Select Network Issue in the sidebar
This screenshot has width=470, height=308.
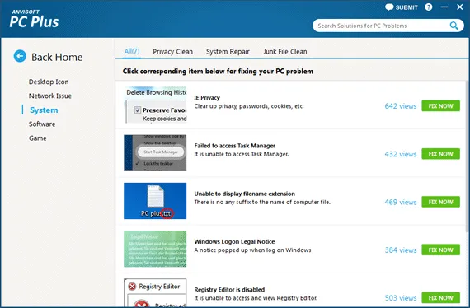click(50, 96)
